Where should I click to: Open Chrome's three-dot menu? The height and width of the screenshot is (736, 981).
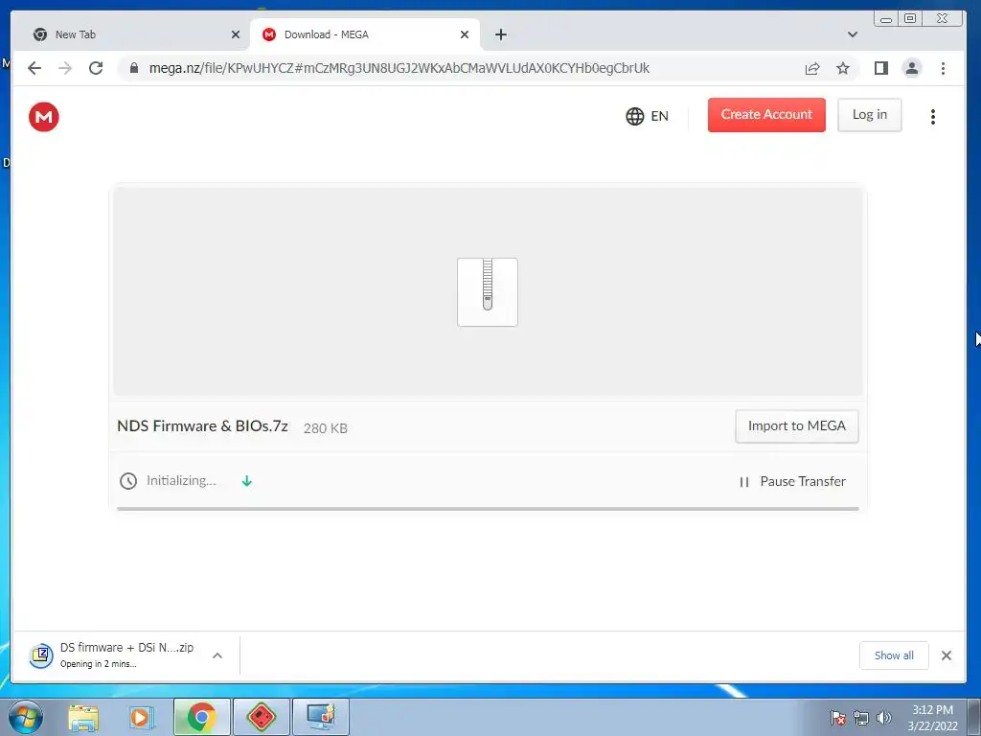click(x=943, y=68)
